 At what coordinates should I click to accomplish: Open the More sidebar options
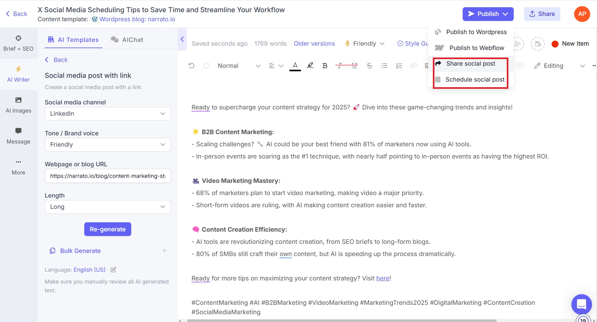[x=18, y=167]
